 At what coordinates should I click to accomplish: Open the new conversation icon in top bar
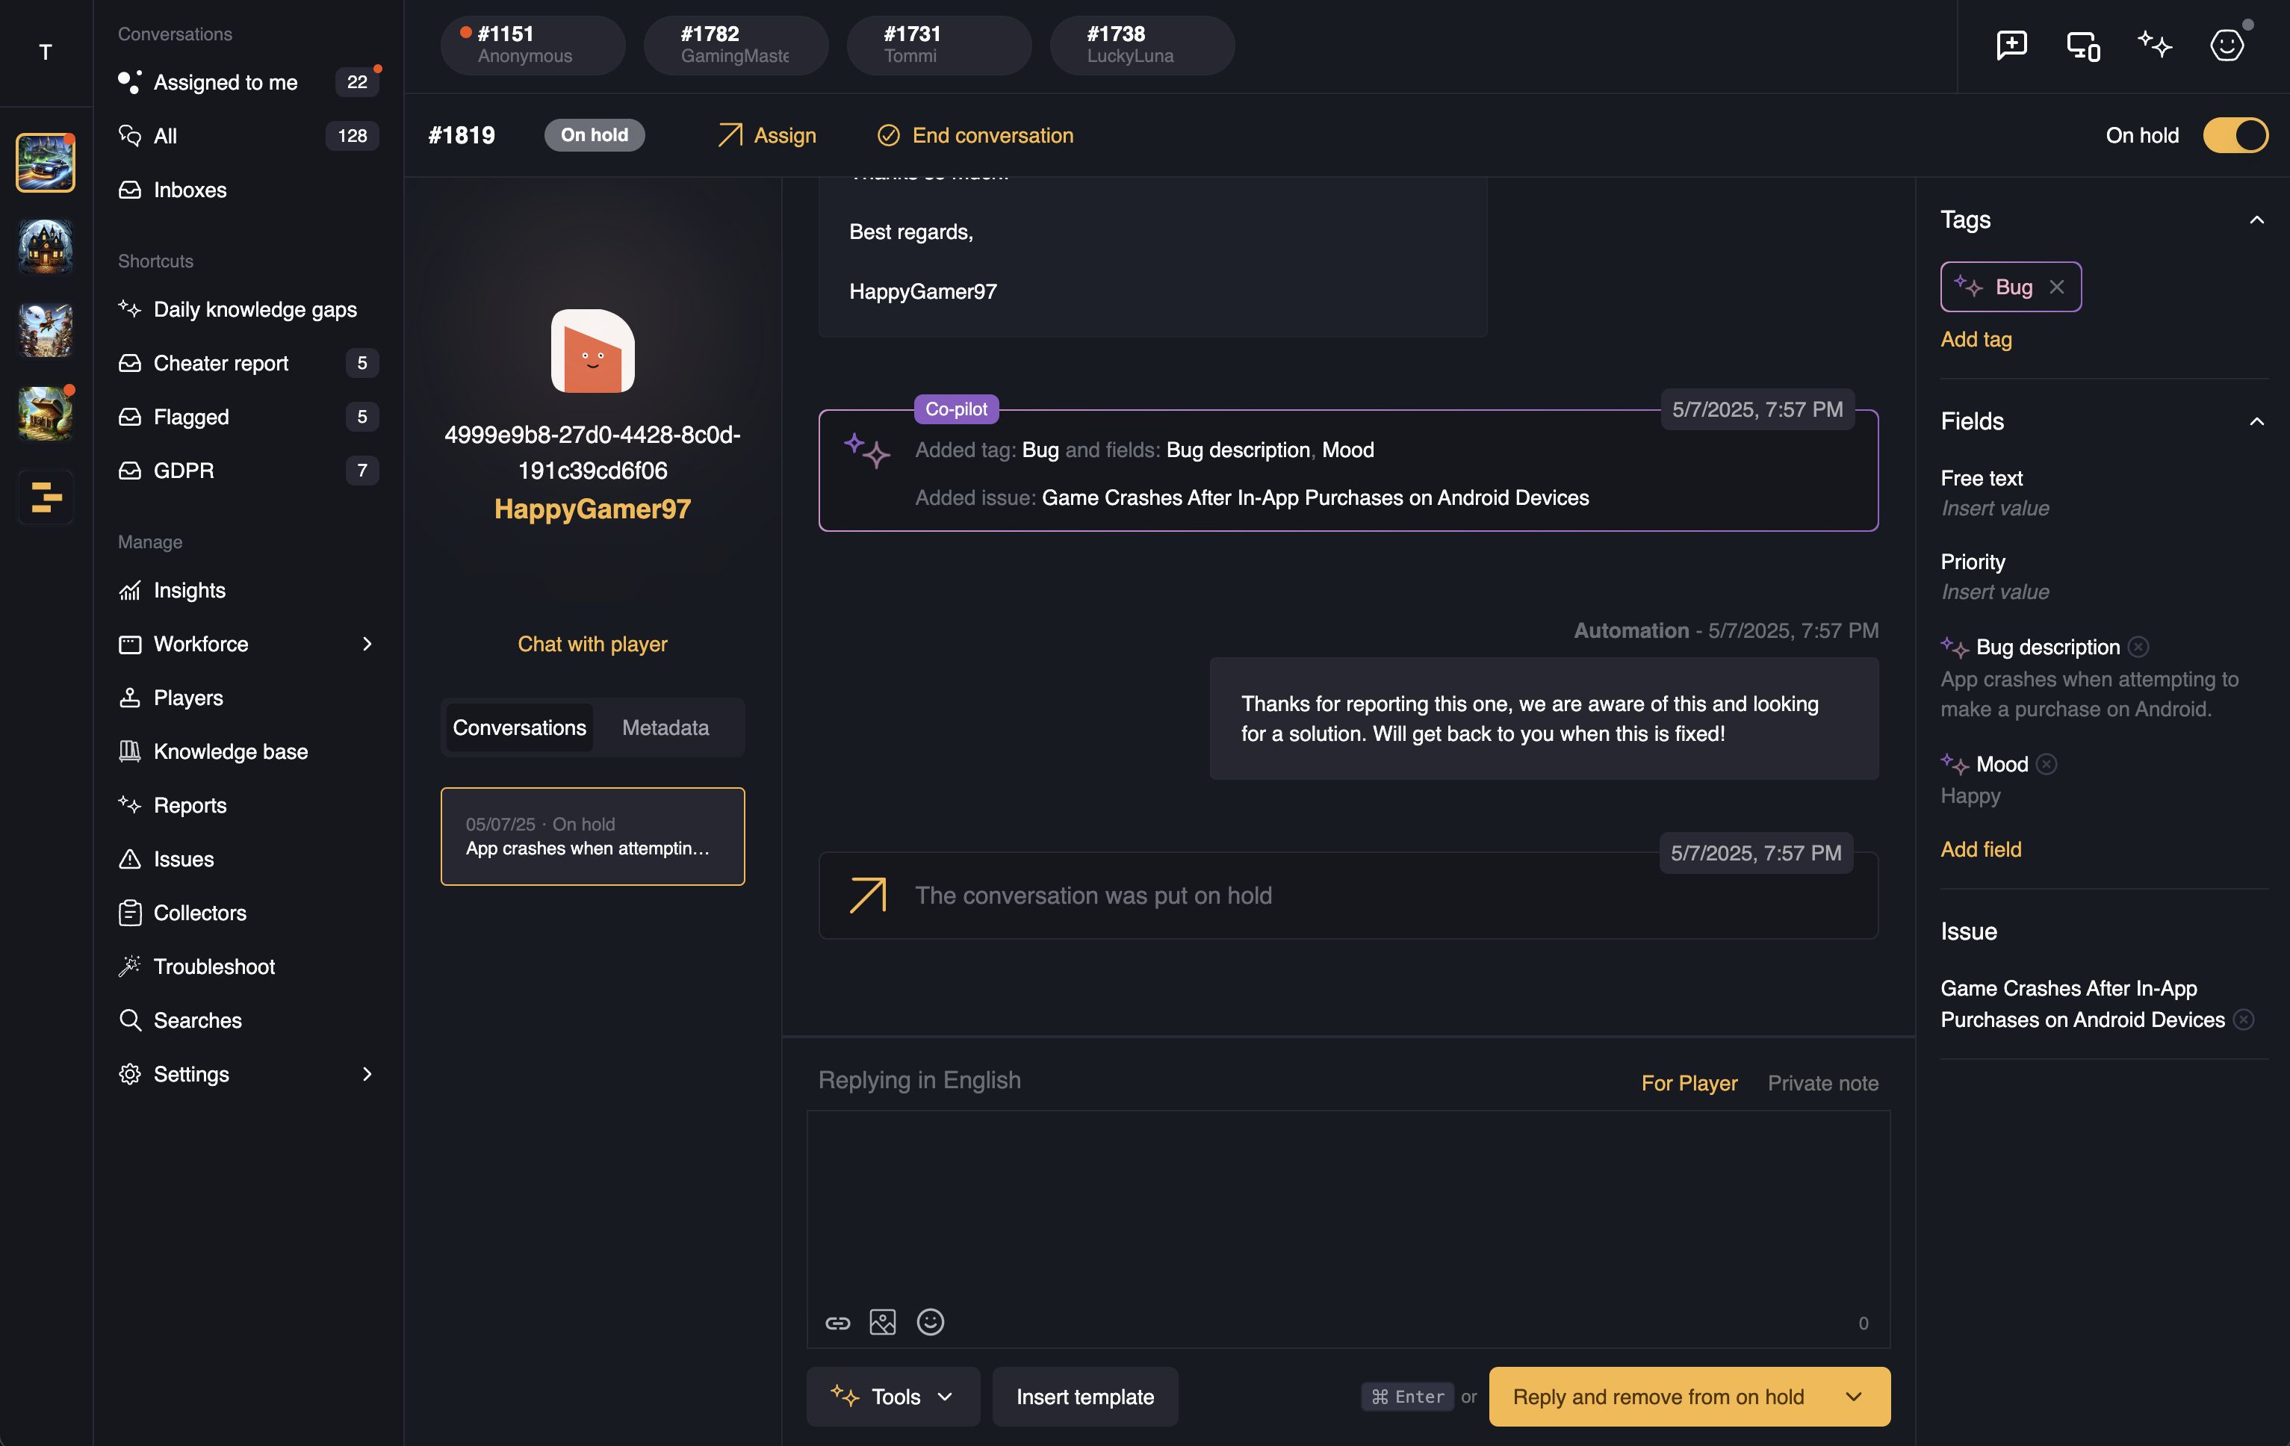[x=2011, y=45]
